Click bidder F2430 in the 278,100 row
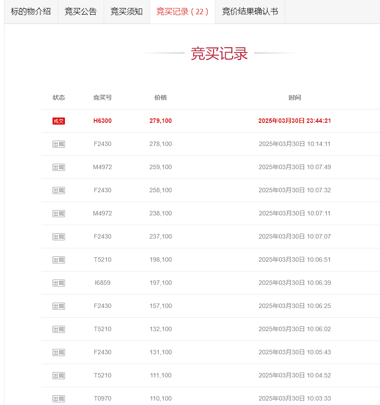Screen dimensions: 380x405 click(x=102, y=144)
